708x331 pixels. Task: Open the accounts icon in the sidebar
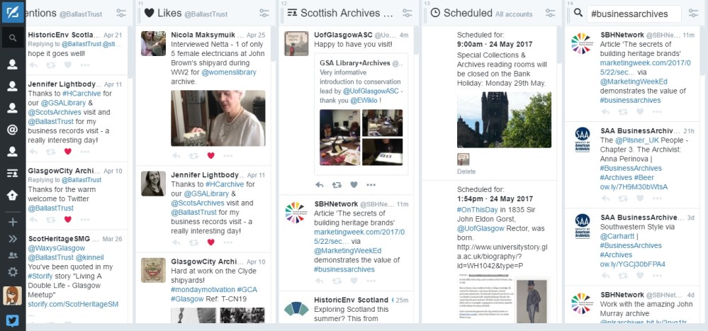[x=12, y=256]
